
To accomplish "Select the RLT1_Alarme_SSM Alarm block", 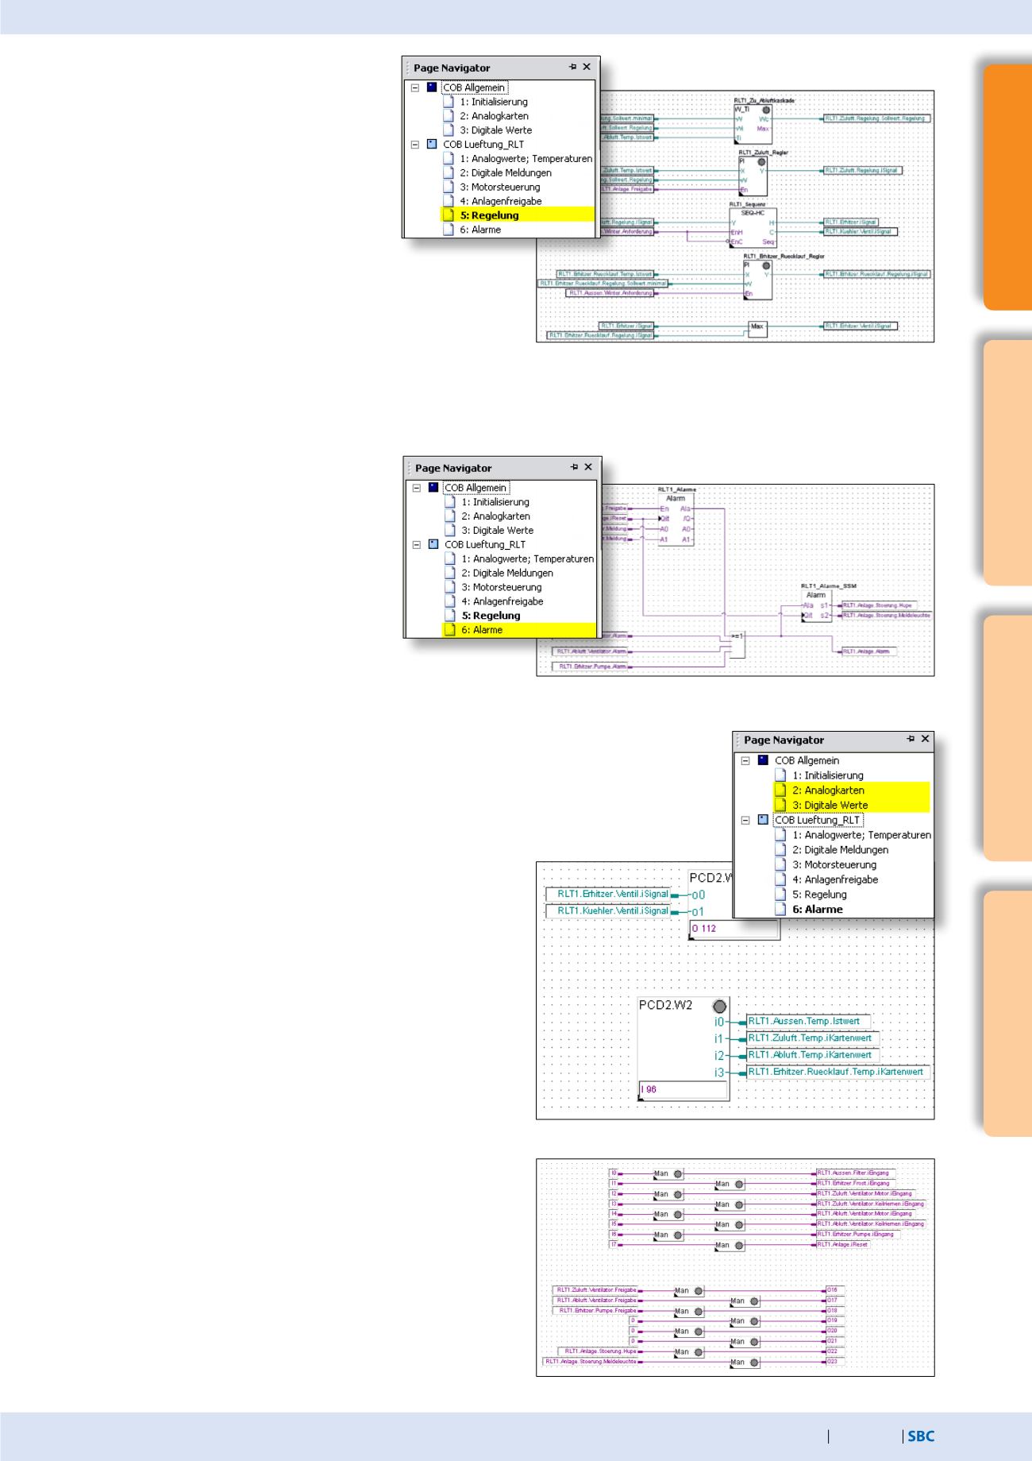I will (816, 606).
